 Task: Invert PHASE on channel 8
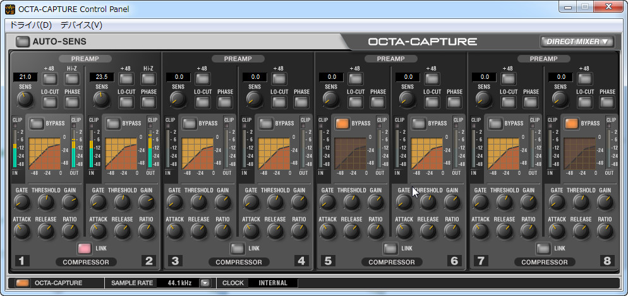[x=608, y=102]
